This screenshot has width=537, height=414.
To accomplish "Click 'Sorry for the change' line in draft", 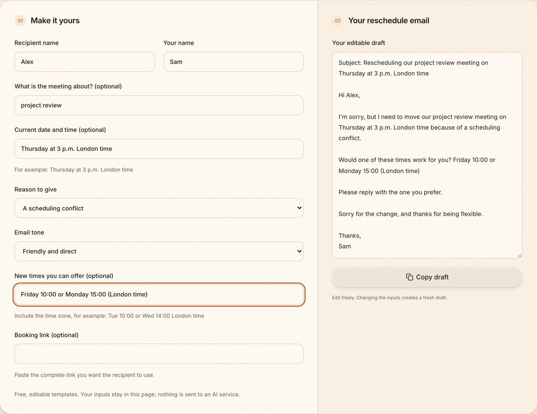I will point(410,214).
